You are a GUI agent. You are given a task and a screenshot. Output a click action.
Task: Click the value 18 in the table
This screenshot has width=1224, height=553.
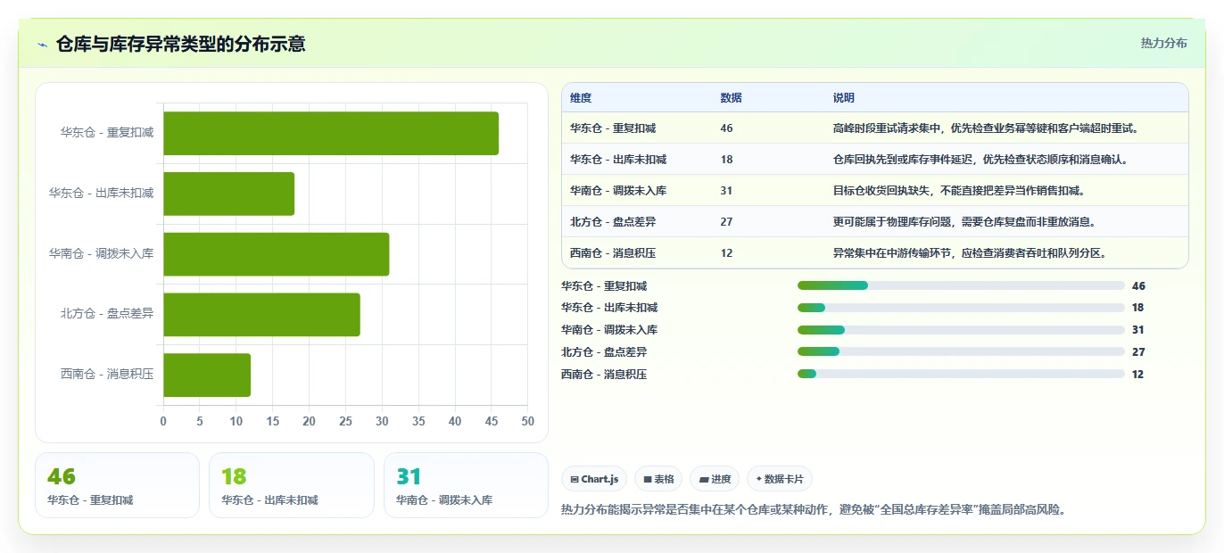(726, 160)
